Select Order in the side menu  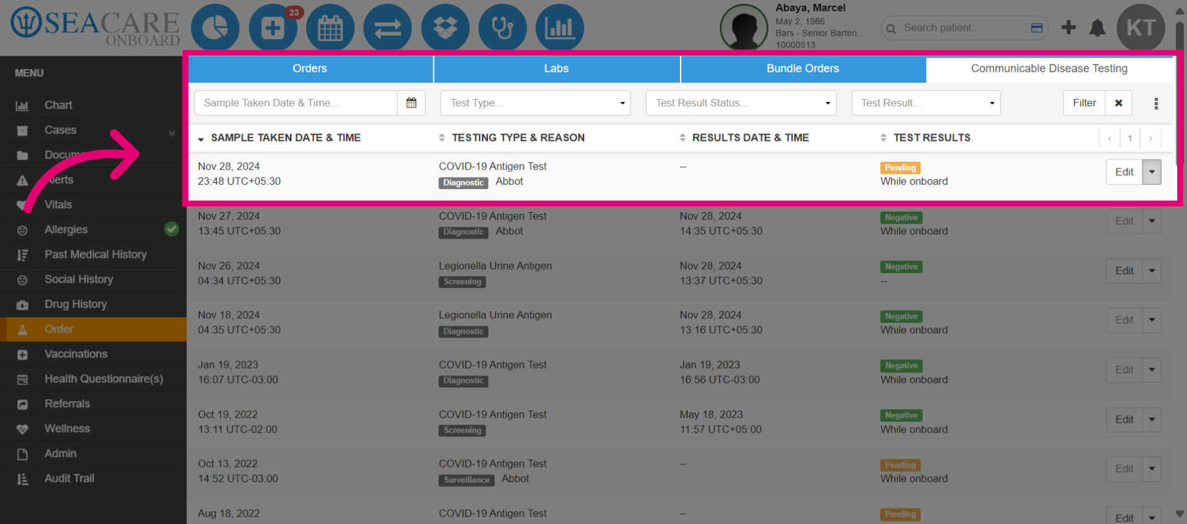93,329
